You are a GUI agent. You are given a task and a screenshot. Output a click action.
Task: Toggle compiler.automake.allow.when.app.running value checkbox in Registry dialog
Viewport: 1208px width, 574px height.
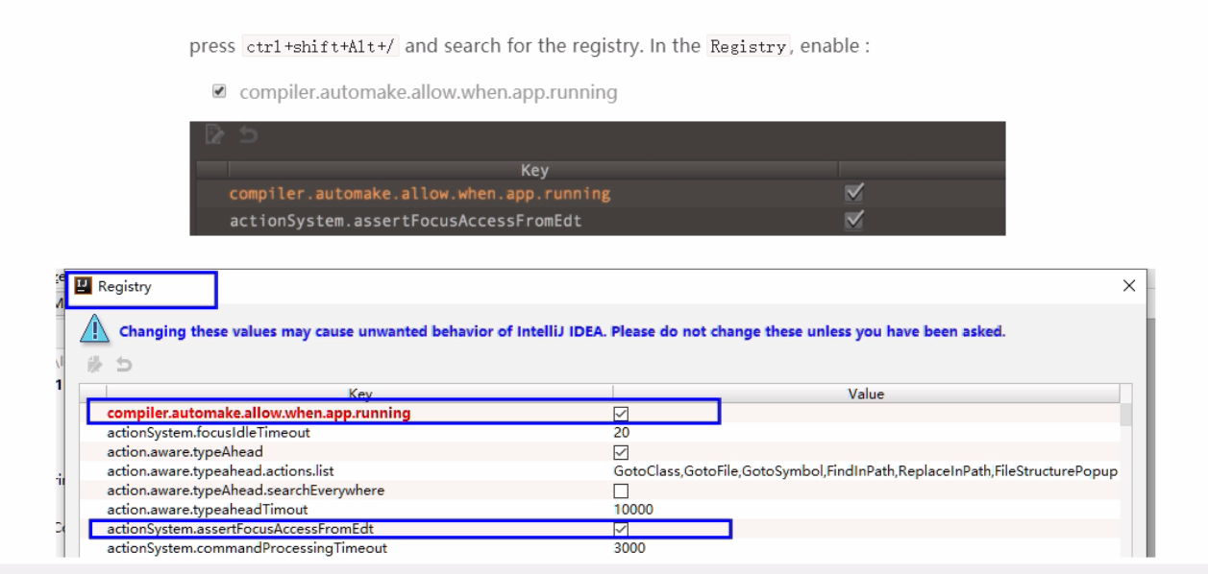(x=620, y=414)
